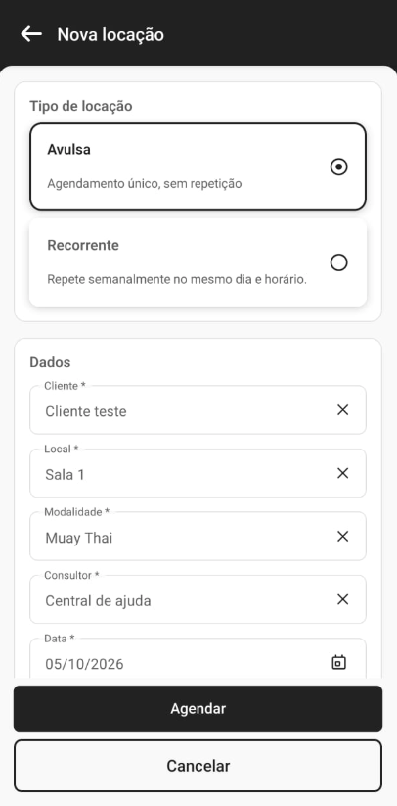Choose the Agendamento único description text
397x806 pixels.
pos(144,183)
